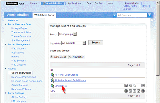
Task: Go to the Home tab
Action: click(34, 3)
